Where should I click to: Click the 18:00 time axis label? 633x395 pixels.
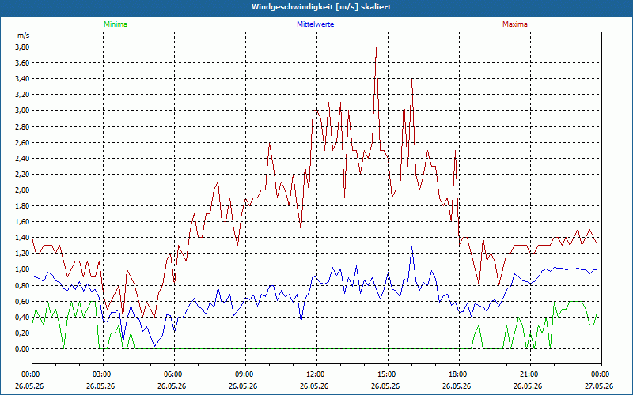pos(459,374)
